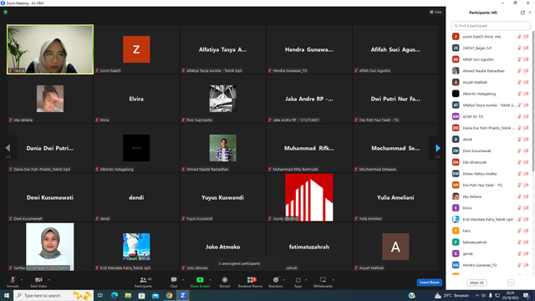Expand caret next to Chat
Screen dimensions: 535x301
[183, 280]
